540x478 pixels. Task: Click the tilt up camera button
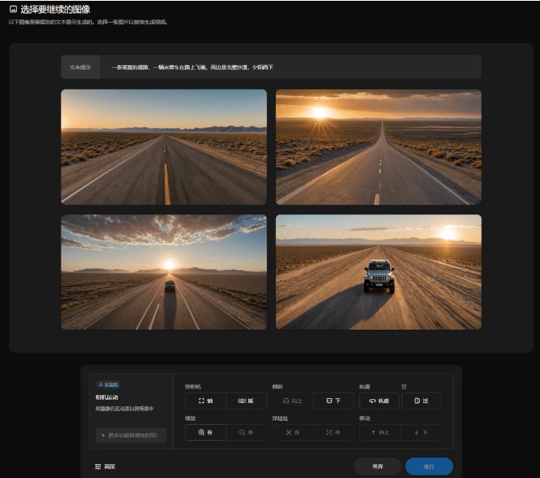(x=293, y=401)
